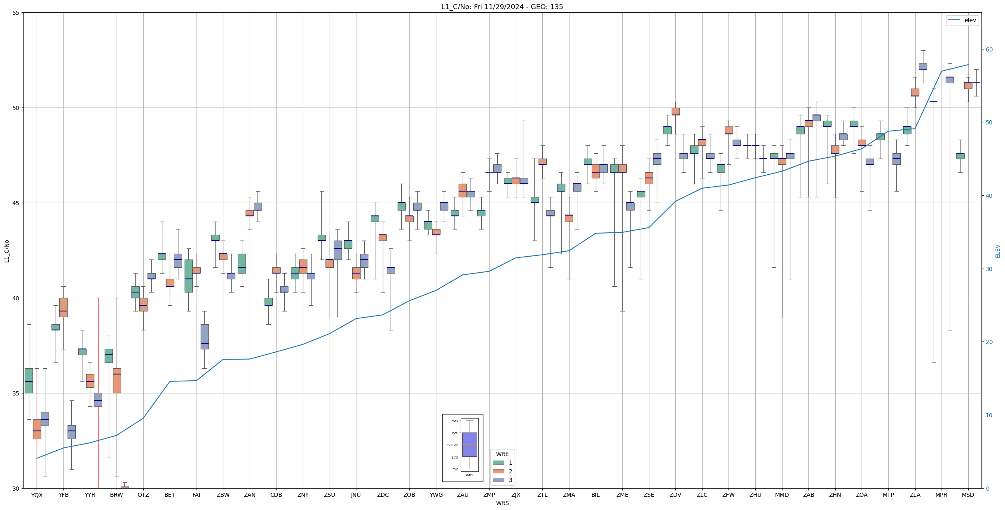This screenshot has height=510, width=1005.
Task: Click the ZMP station tick label
Action: pyautogui.click(x=489, y=495)
